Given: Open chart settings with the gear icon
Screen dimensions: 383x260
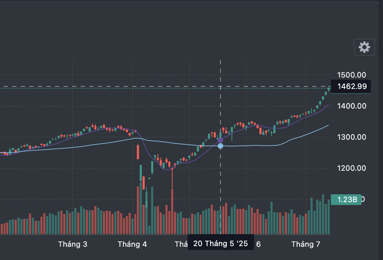Looking at the screenshot, I should [364, 47].
